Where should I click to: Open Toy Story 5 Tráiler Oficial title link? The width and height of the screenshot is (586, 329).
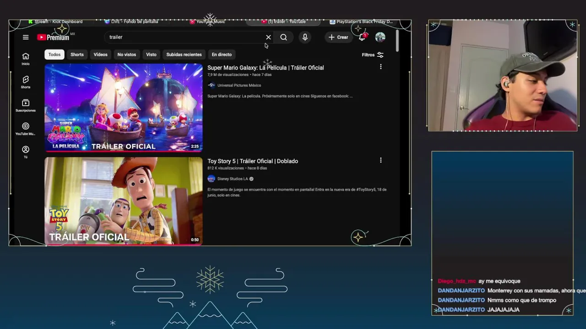(253, 161)
